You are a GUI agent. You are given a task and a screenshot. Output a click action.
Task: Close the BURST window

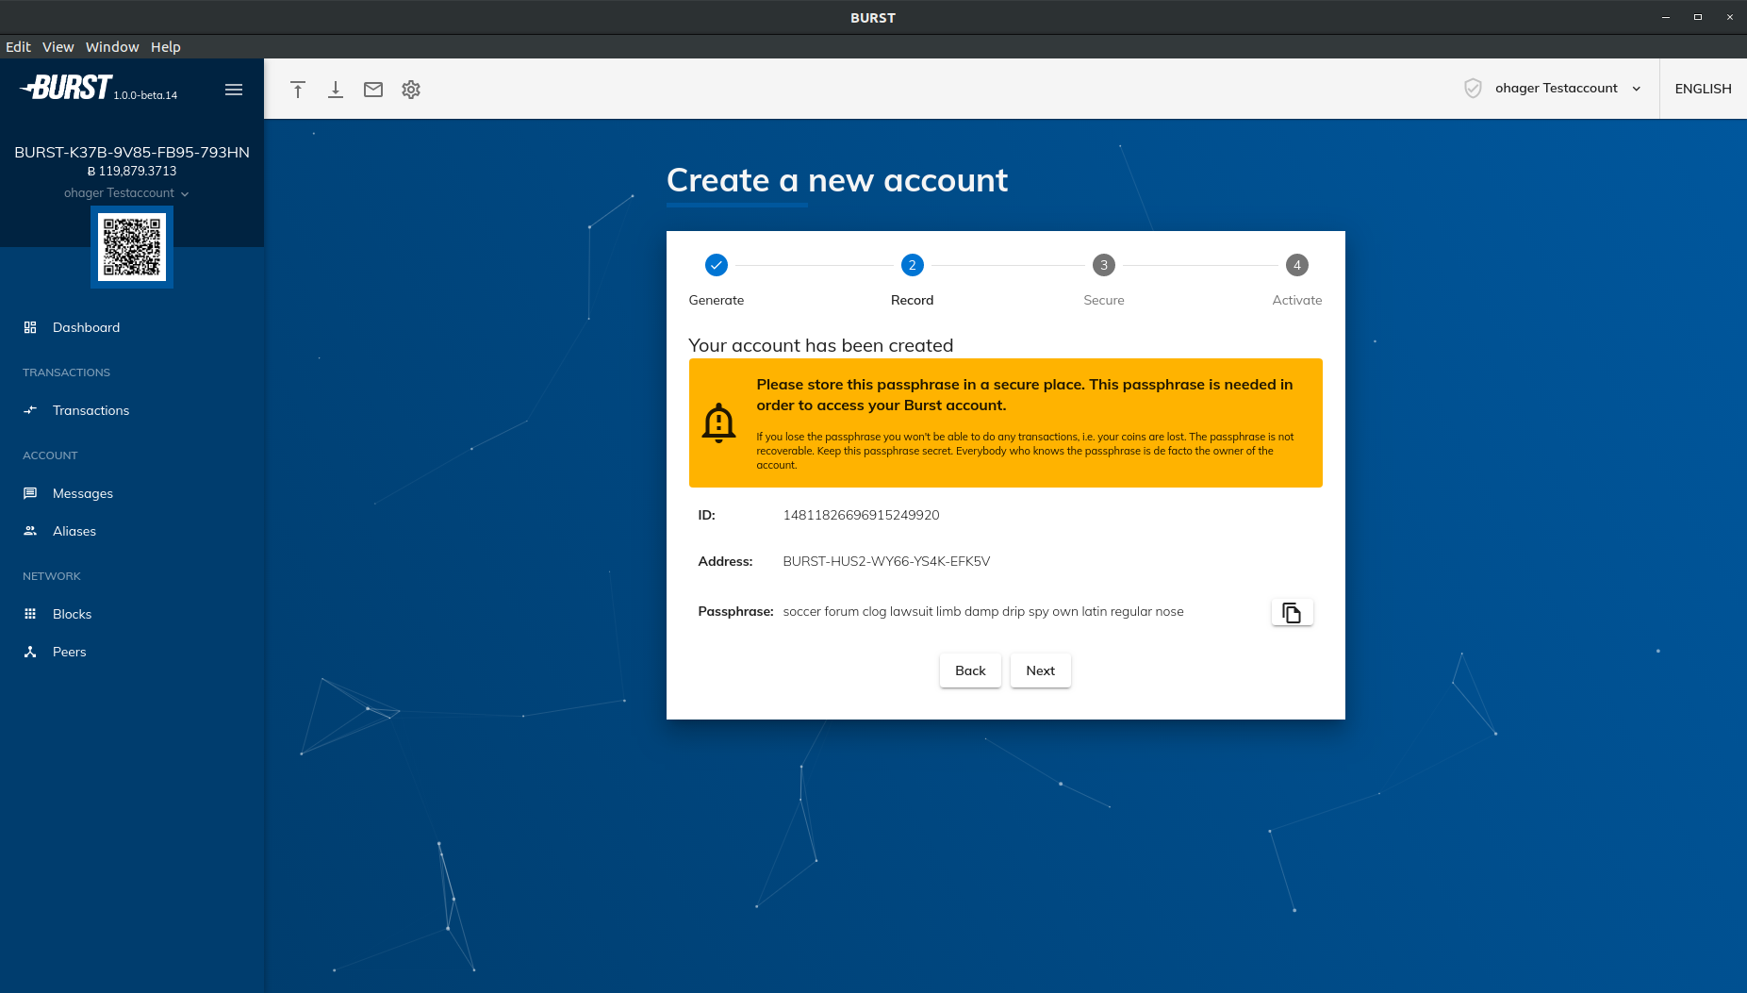pos(1730,17)
